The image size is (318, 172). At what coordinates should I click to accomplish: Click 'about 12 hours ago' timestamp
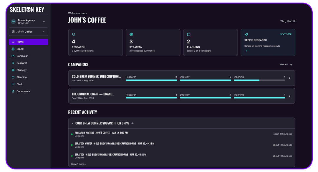click(x=283, y=145)
